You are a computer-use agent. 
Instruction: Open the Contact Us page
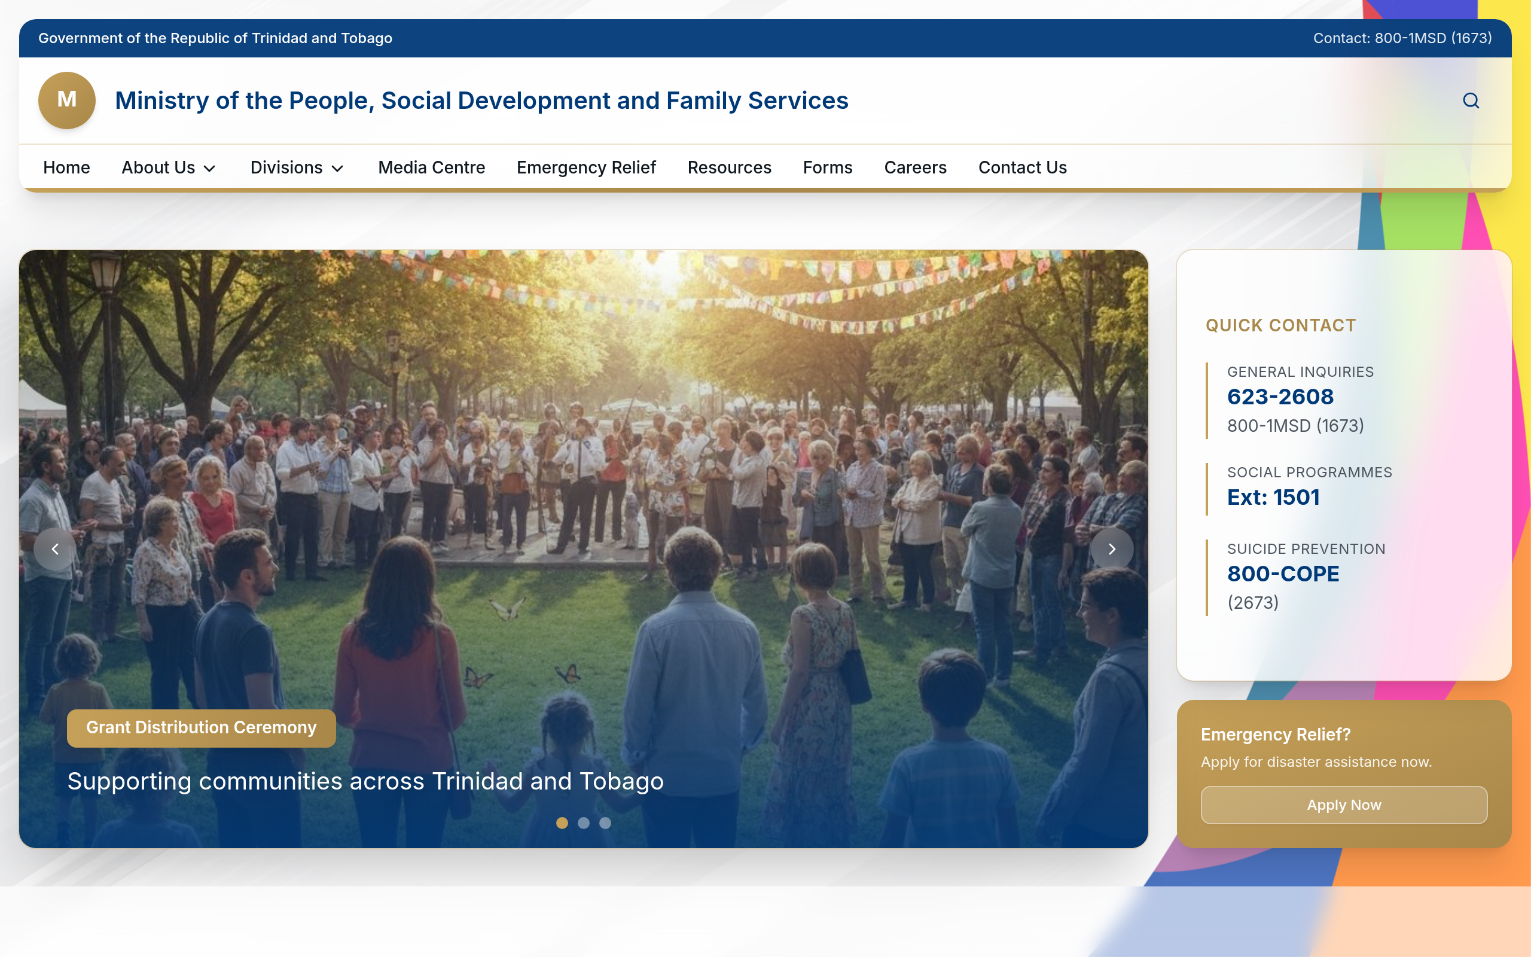point(1021,167)
